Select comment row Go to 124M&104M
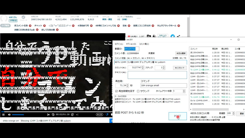Image resolution: width=245 pixels, height=138 pixels. [217, 100]
